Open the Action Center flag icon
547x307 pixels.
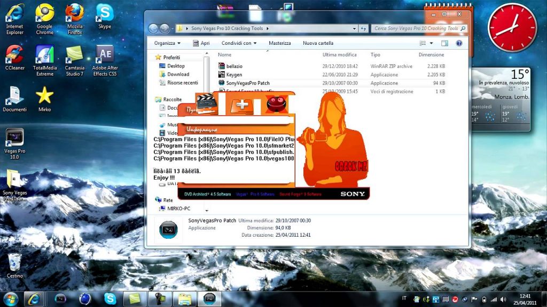point(474,299)
